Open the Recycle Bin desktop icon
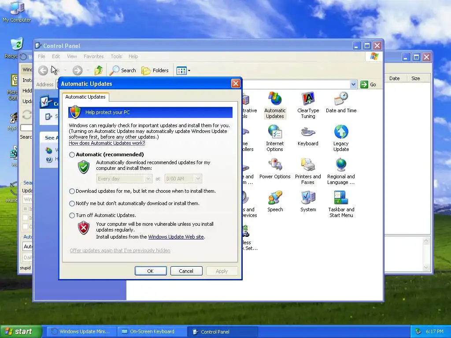Image resolution: width=451 pixels, height=338 pixels. 16,48
